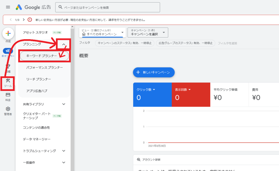Expand the 共有ライブラリ section
Image resolution: width=279 pixels, height=171 pixels.
(x=64, y=104)
